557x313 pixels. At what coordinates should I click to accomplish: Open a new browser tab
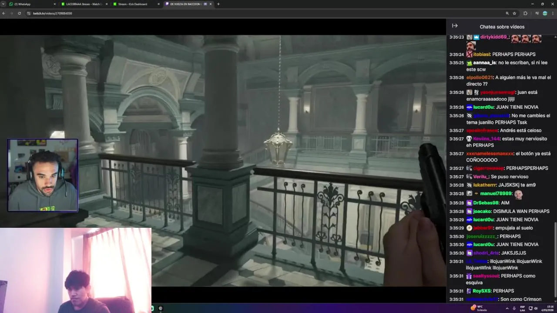point(218,4)
